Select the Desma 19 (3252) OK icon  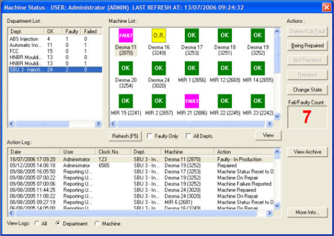coord(258,36)
